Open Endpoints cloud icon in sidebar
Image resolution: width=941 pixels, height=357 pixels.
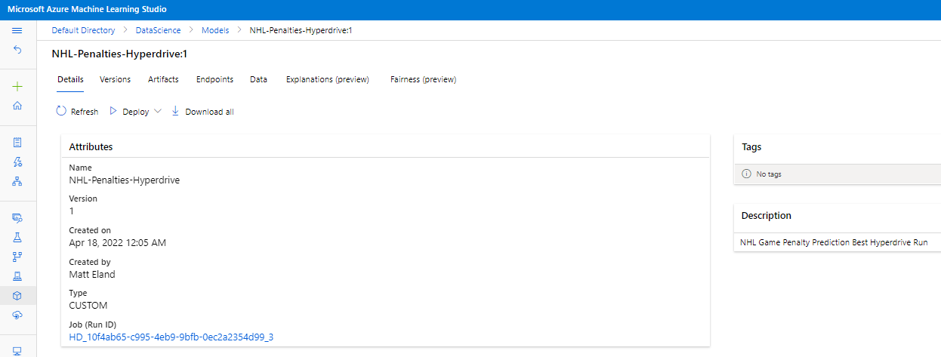(17, 315)
